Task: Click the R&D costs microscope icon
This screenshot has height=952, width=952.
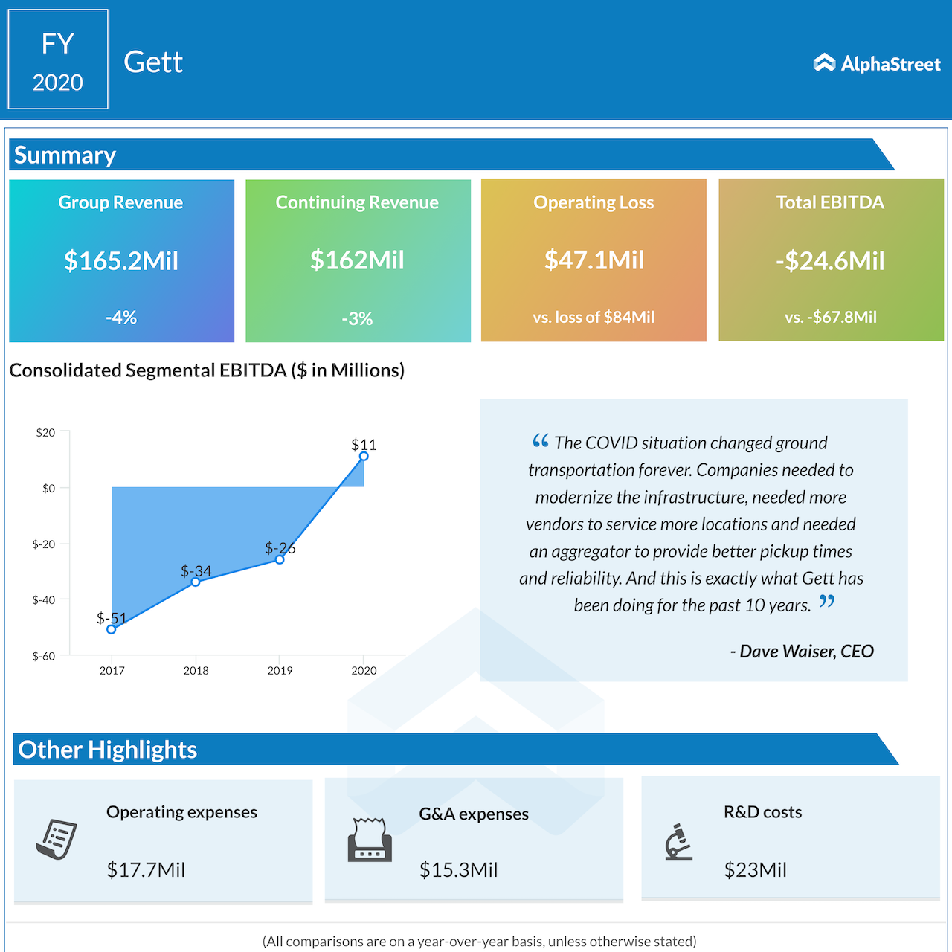Action: pos(678,841)
